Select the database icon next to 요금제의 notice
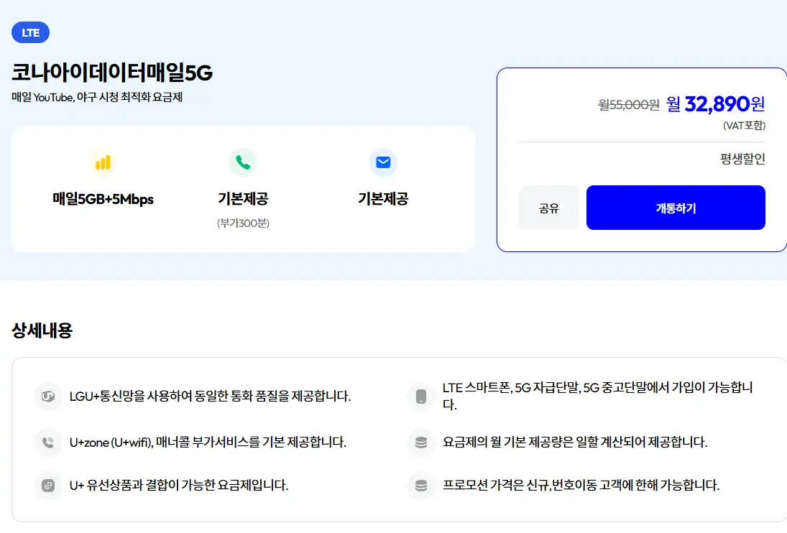 tap(420, 442)
